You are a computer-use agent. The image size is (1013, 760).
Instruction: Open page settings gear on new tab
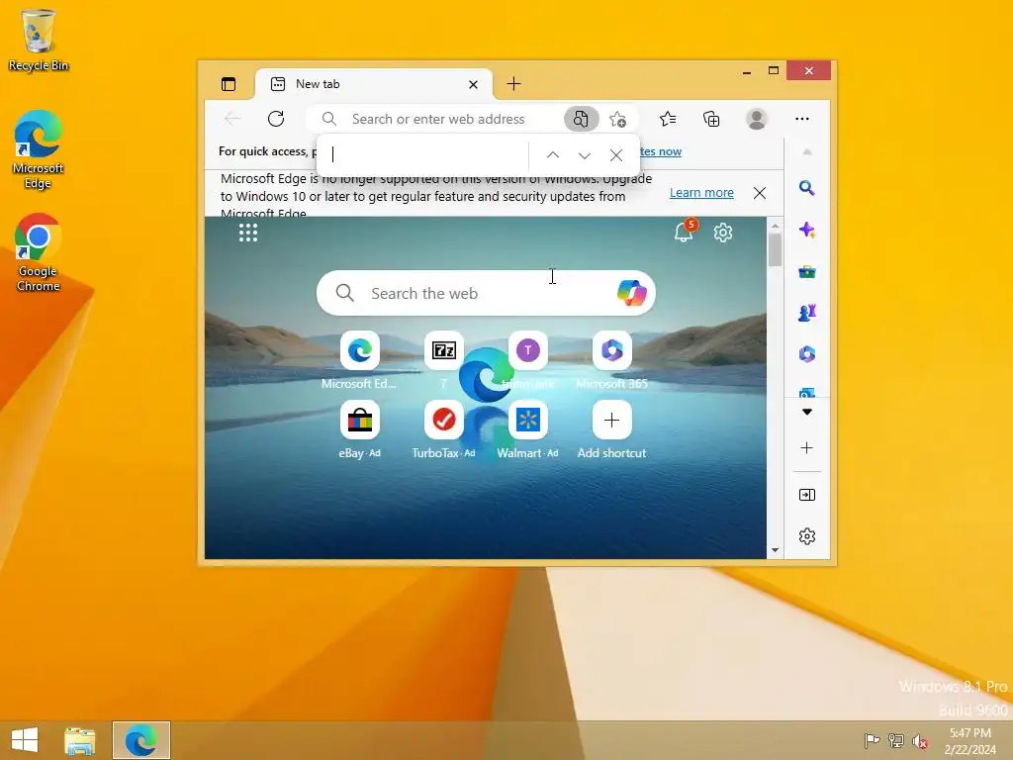[x=723, y=232]
